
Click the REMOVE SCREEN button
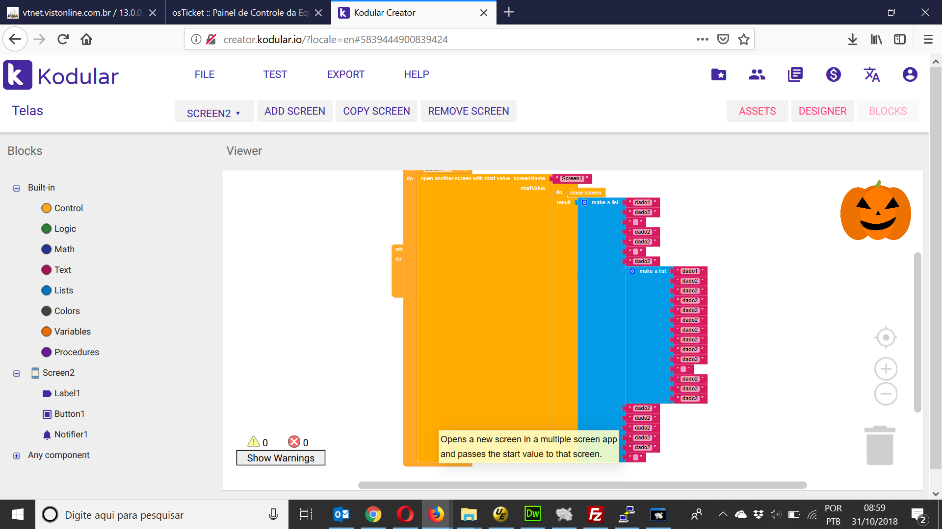tap(469, 111)
